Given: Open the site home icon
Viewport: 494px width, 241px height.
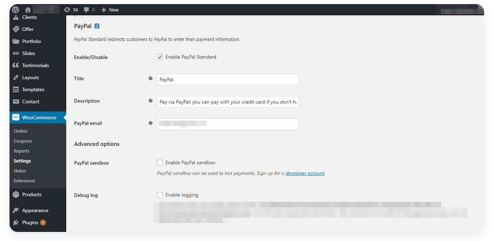Looking at the screenshot, I should tap(28, 9).
